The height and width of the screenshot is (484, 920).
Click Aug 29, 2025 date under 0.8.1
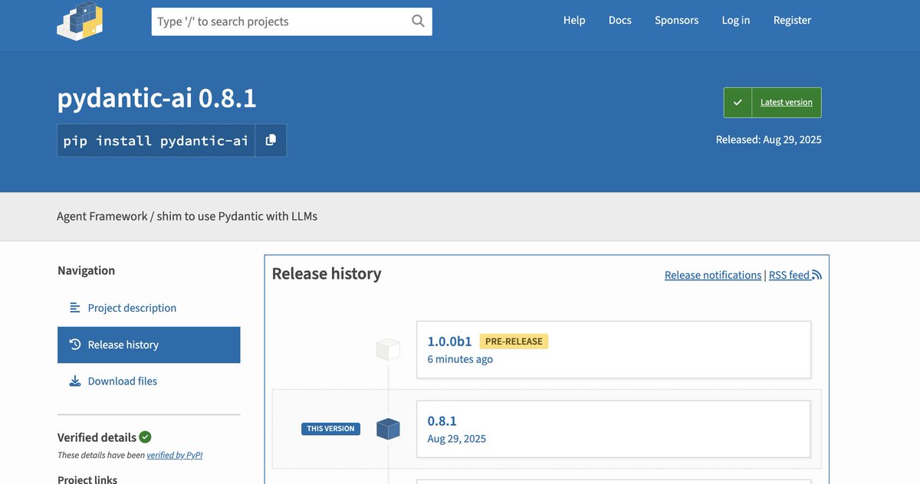point(457,439)
